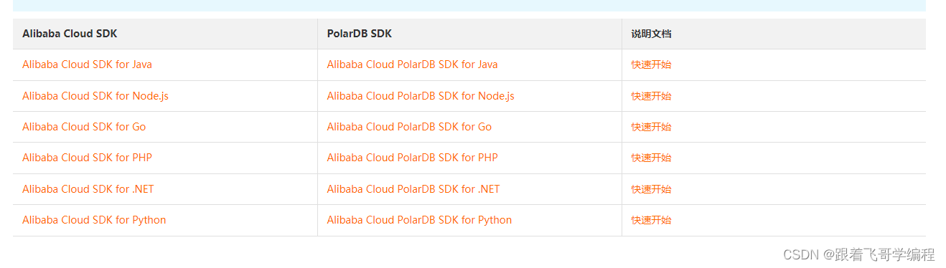Open Alibaba Cloud SDK for Java link

pos(87,64)
